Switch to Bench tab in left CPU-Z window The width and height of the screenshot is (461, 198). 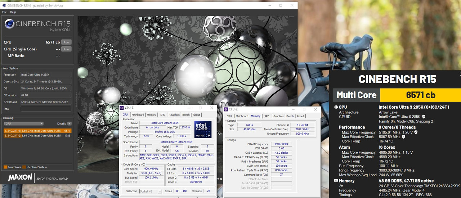point(186,115)
